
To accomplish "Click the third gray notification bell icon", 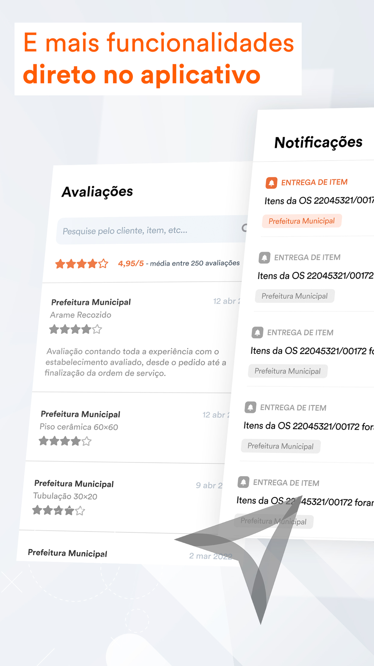I will 250,407.
